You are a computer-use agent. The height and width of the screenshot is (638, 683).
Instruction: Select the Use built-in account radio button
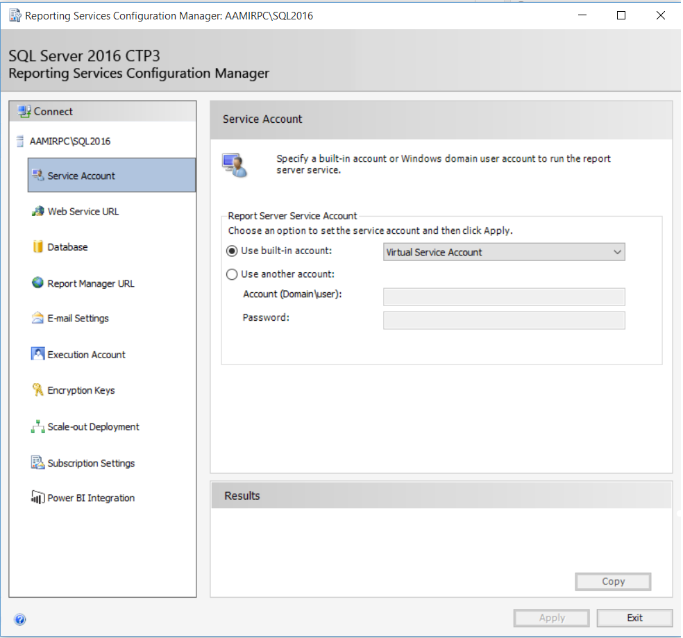pos(232,251)
